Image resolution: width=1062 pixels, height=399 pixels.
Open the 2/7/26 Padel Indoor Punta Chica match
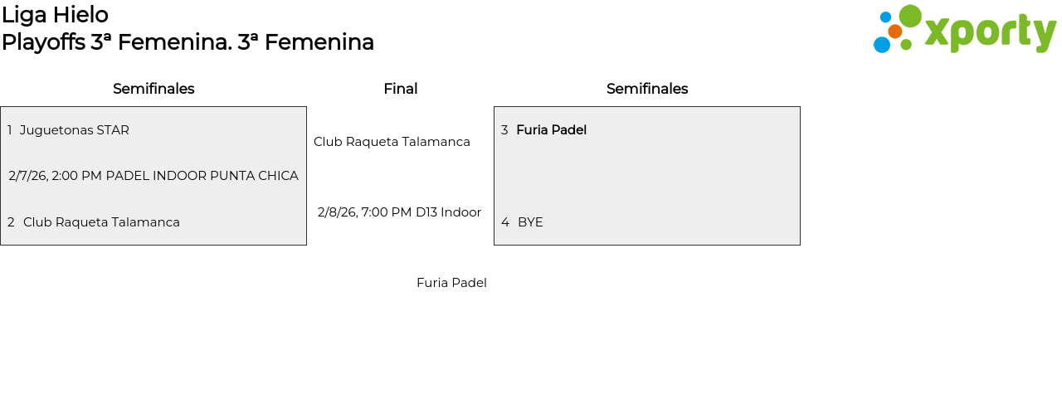[153, 176]
